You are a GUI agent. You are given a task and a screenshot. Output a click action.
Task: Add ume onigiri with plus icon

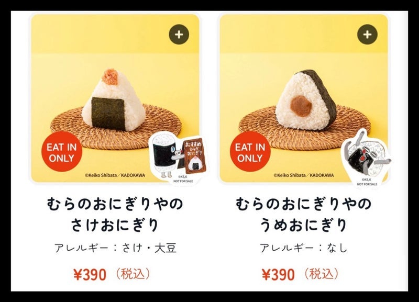(368, 35)
